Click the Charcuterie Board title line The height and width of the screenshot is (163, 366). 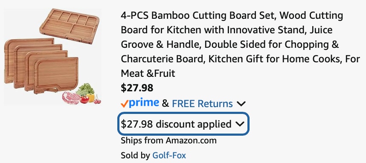(240, 59)
